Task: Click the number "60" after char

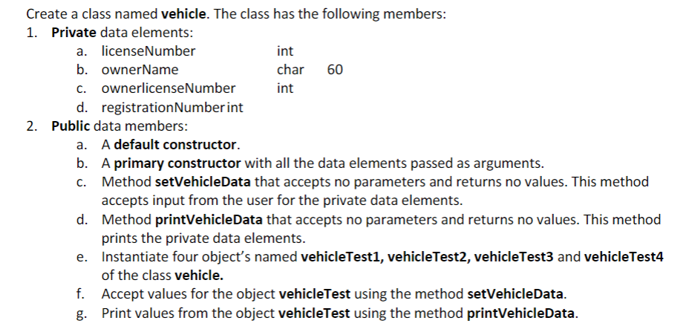Action: (x=335, y=70)
